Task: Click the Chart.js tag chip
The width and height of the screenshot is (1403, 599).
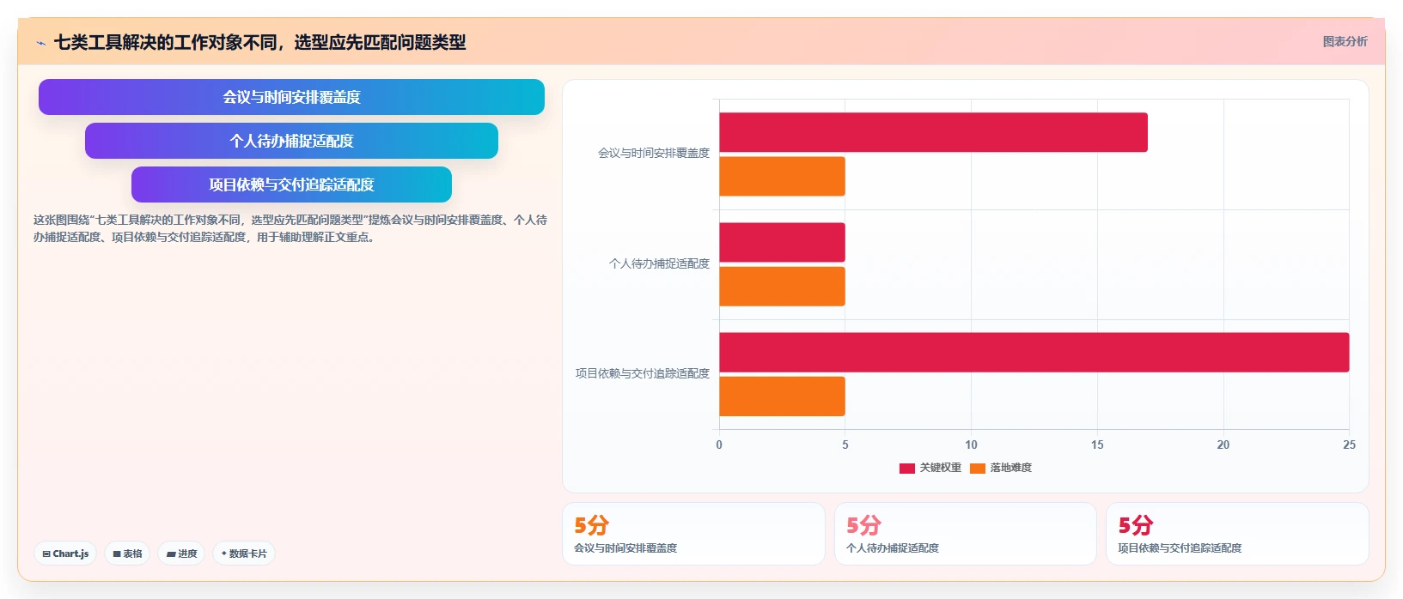Action: 65,554
